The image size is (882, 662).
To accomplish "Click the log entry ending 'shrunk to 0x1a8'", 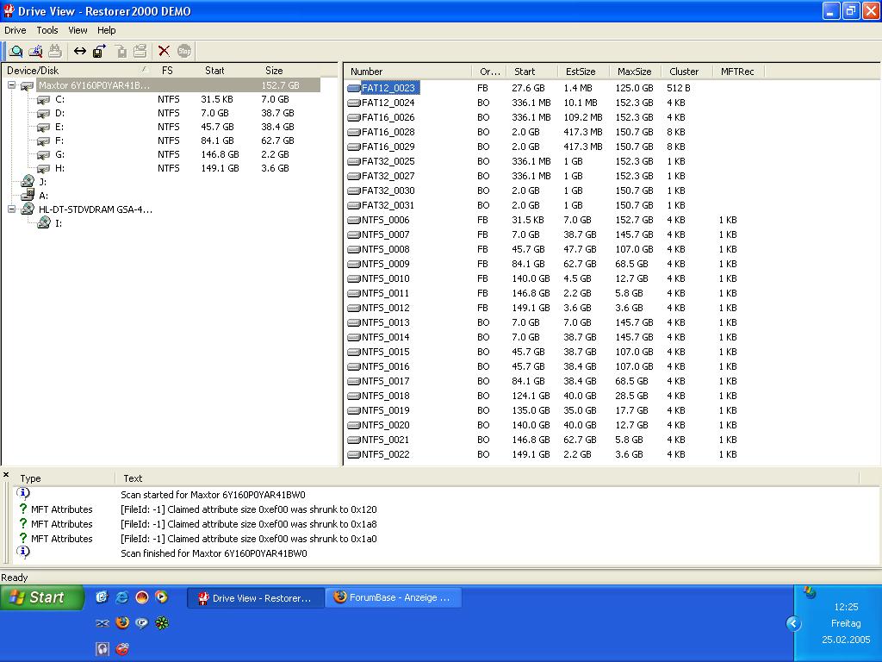I will tap(249, 523).
